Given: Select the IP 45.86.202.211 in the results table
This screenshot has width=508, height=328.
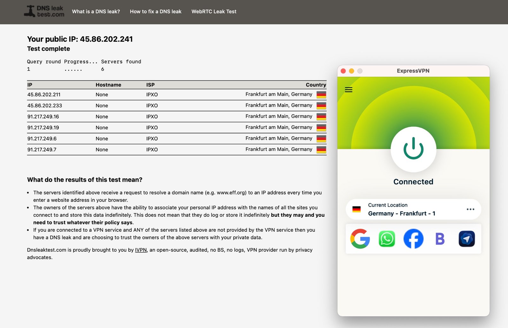Looking at the screenshot, I should point(44,94).
